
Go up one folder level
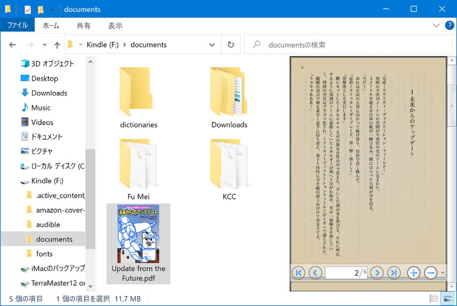57,45
